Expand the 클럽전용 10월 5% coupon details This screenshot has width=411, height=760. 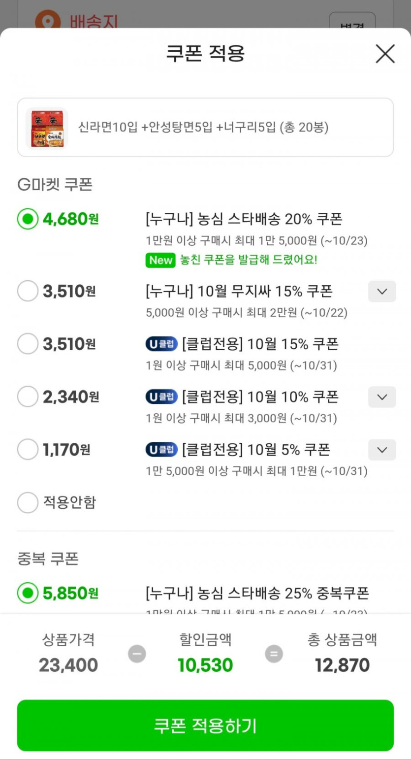382,450
